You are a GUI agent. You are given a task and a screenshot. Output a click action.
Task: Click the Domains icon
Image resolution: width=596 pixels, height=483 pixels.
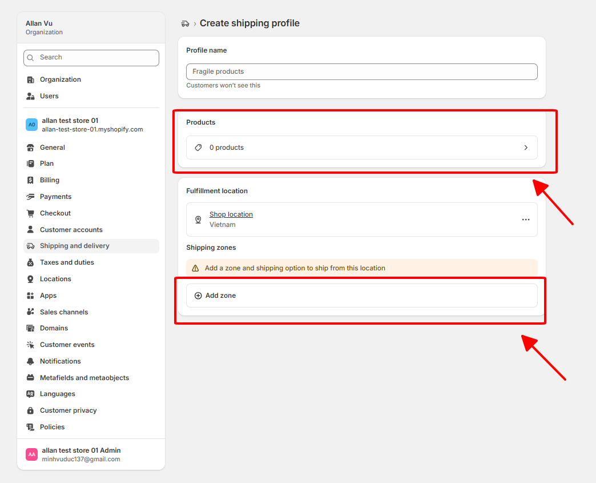tap(30, 328)
